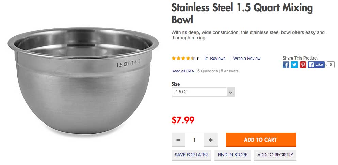Share product on Facebook icon
This screenshot has width=338, height=165.
point(286,65)
